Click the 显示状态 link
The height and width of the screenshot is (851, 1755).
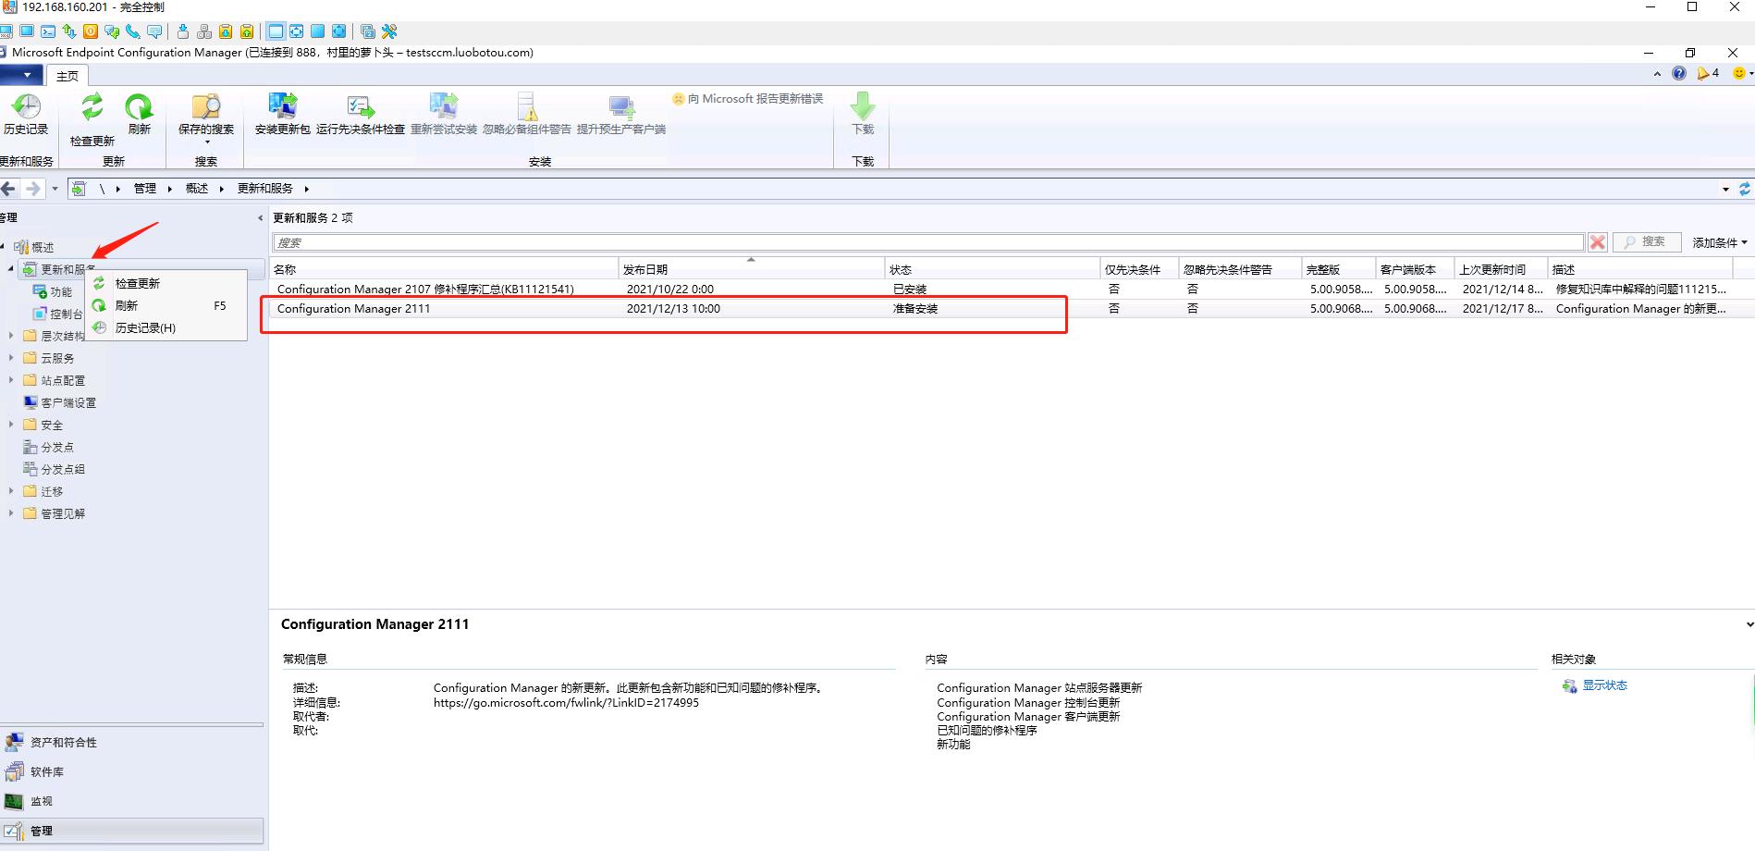(1604, 685)
